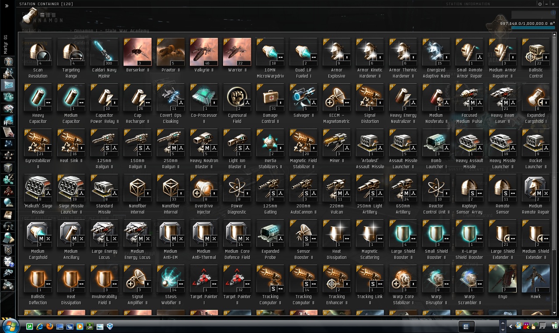This screenshot has height=333, width=559.
Task: Click the container filter input field
Action: (x=533, y=15)
